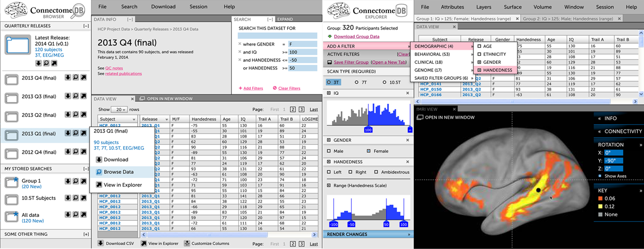644x249 pixels.
Task: Collapse the Quarterly Releases section
Action: tap(86, 26)
